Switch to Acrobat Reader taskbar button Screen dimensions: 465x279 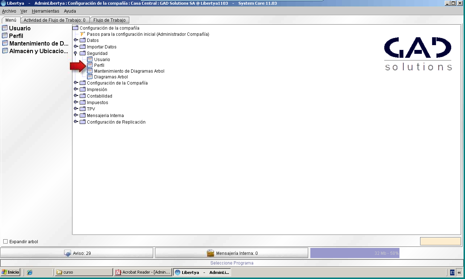pos(143,272)
